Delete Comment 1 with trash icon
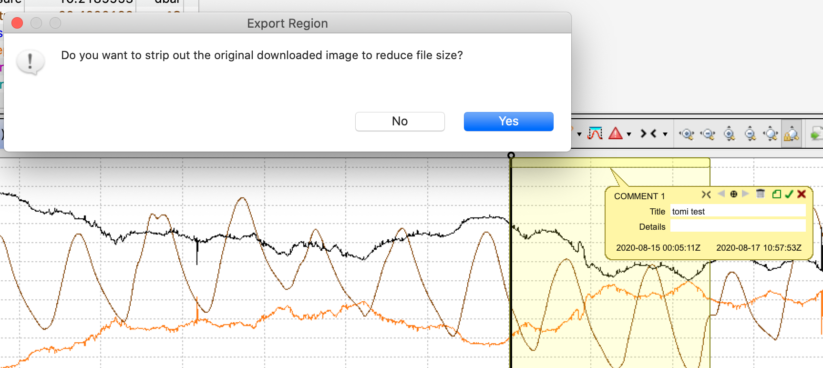This screenshot has width=823, height=368. (761, 194)
